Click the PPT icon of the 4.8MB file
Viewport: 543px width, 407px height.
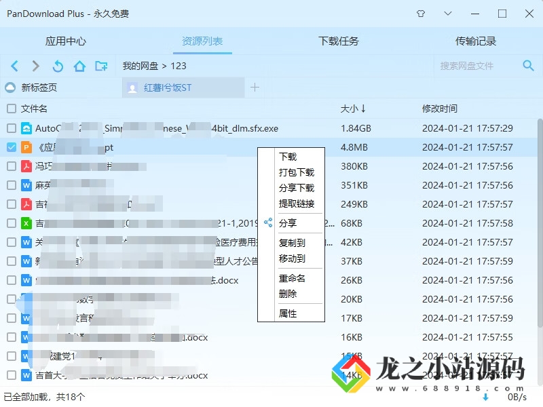[x=26, y=147]
